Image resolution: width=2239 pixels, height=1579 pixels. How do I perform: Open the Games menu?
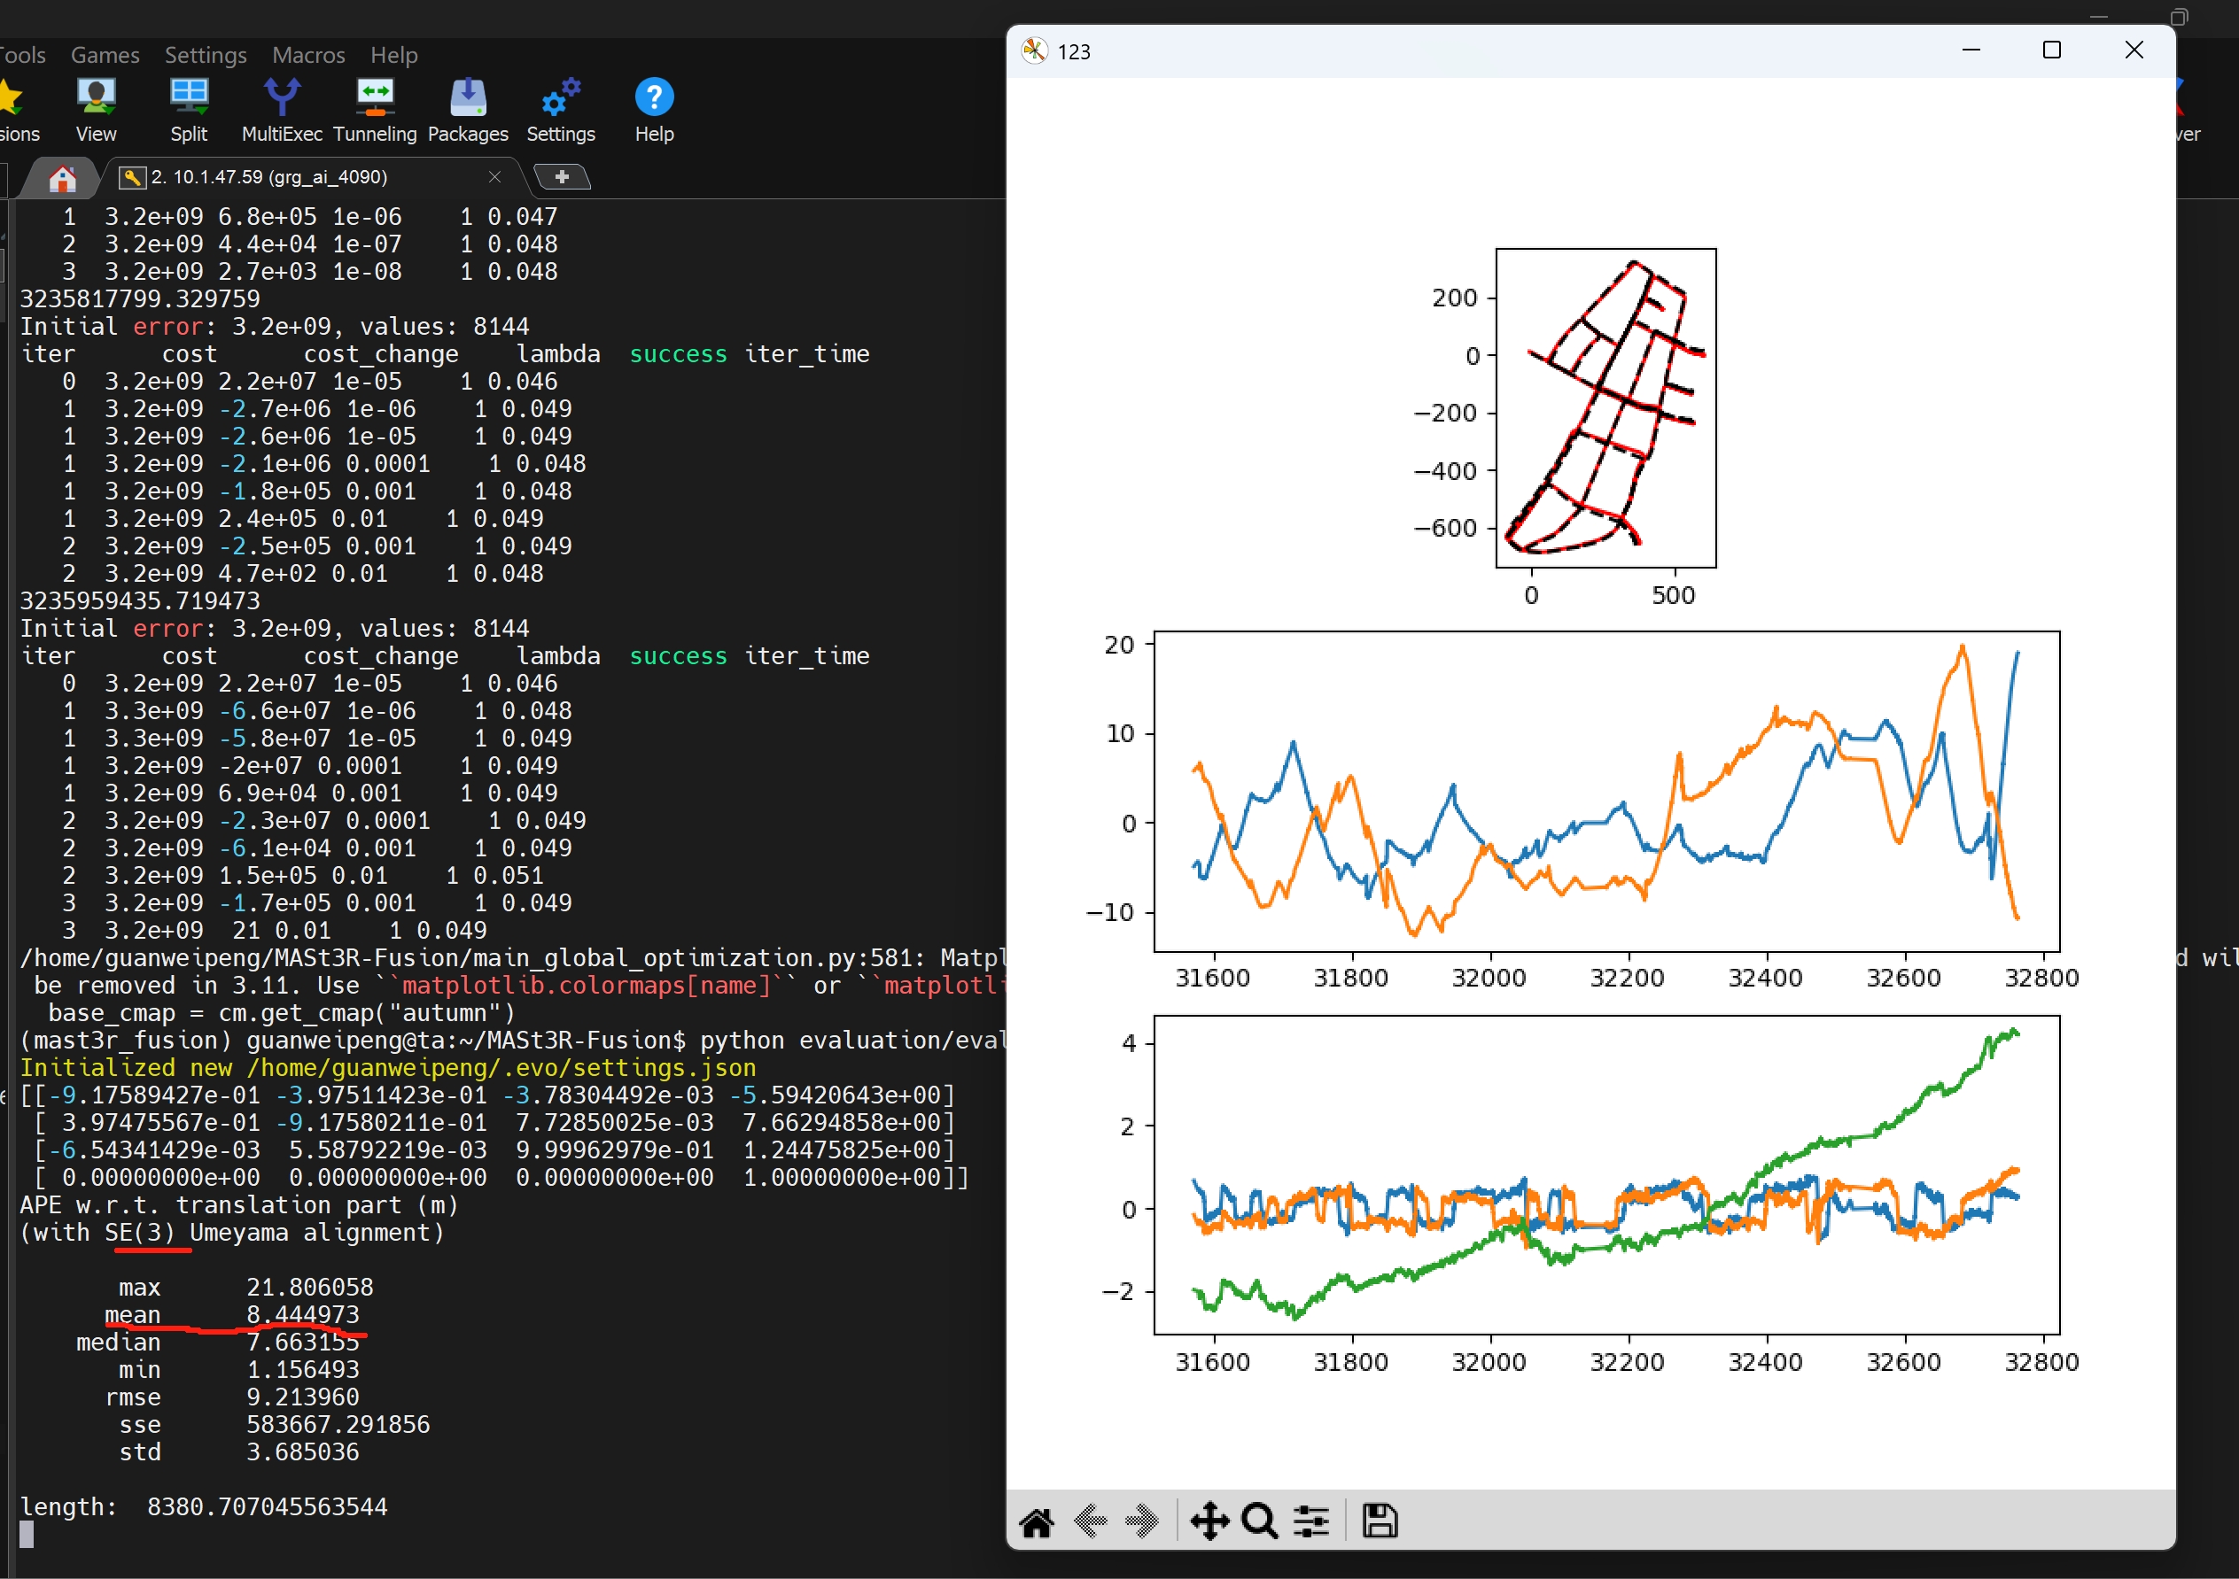point(105,55)
